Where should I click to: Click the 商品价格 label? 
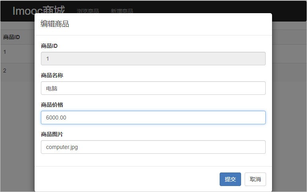click(52, 105)
